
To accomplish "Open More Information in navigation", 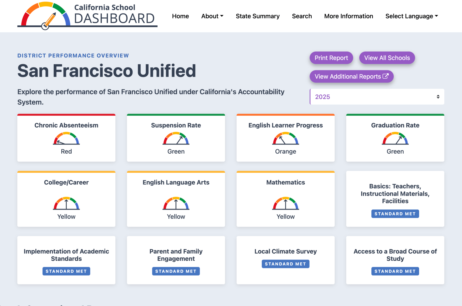I will point(349,16).
